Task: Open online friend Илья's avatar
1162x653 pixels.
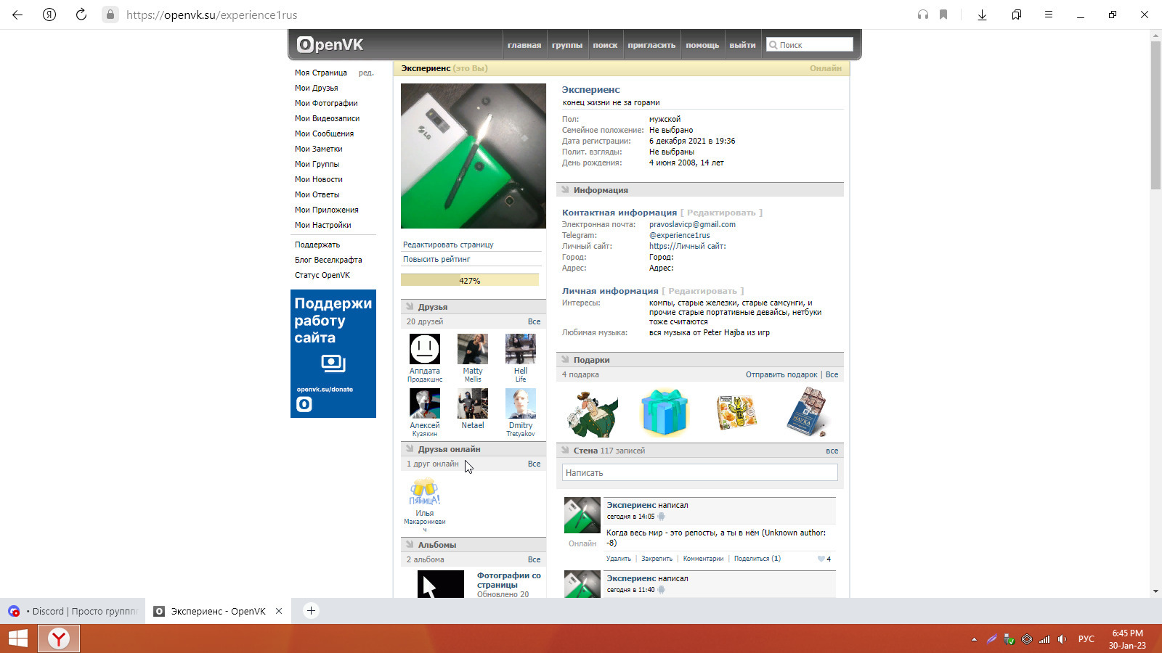Action: (x=425, y=491)
